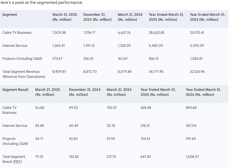The width and height of the screenshot is (229, 168).
Task: Select Internet Service result value 357.04
Action: 191,126
